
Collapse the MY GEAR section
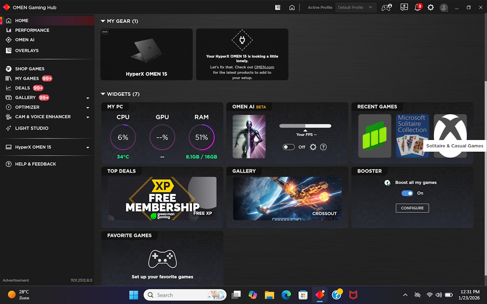click(x=103, y=21)
